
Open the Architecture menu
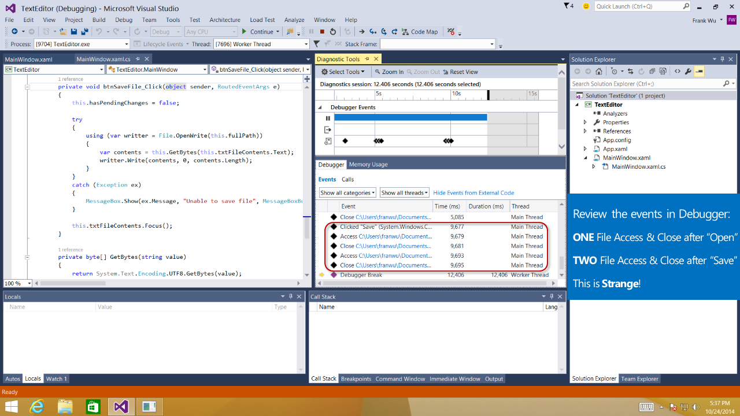(x=225, y=20)
